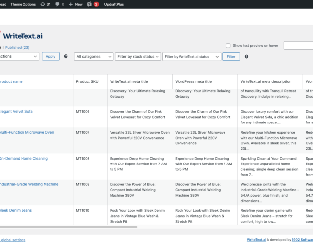The image size is (313, 244).
Task: Open UpdraftPlus menu in the admin bar
Action: click(x=113, y=4)
